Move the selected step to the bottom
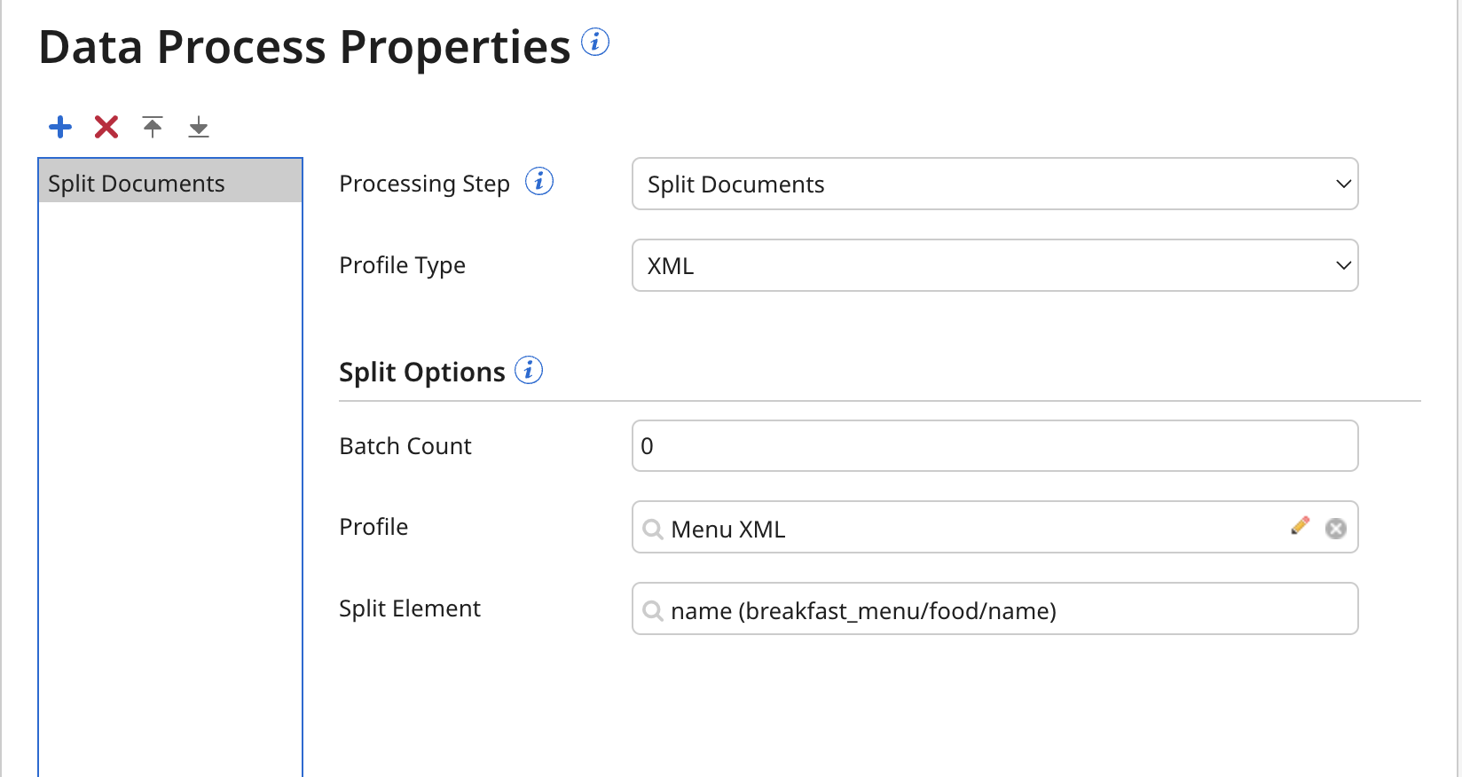The image size is (1462, 777). (199, 126)
